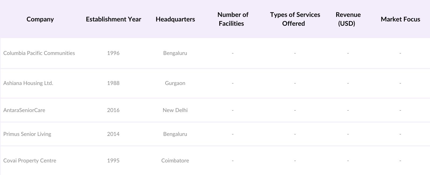Select the Coimbatore headquarters cell
The image size is (430, 175).
coord(175,161)
